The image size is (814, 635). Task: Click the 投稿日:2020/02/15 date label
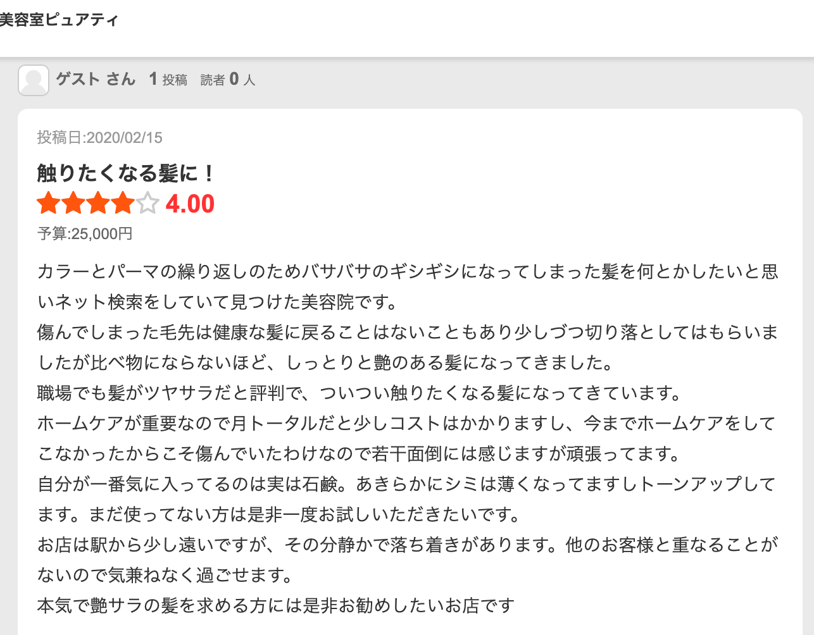tap(100, 137)
